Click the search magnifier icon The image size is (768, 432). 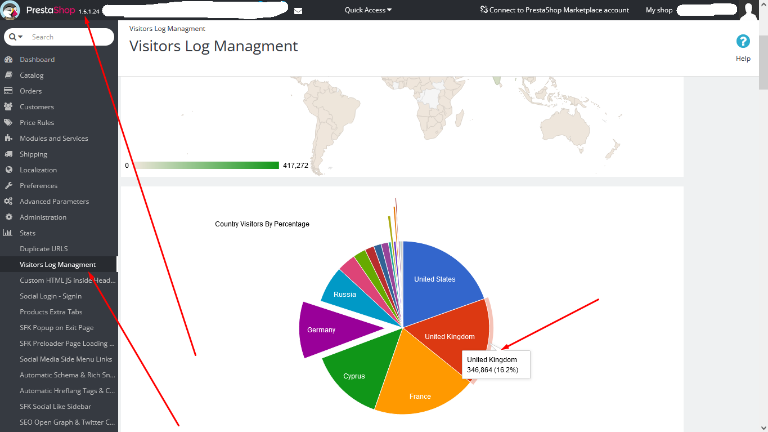(x=12, y=37)
